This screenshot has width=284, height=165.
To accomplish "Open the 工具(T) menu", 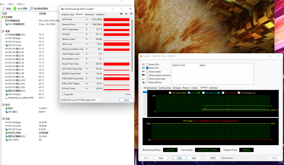I will click(9, 4).
